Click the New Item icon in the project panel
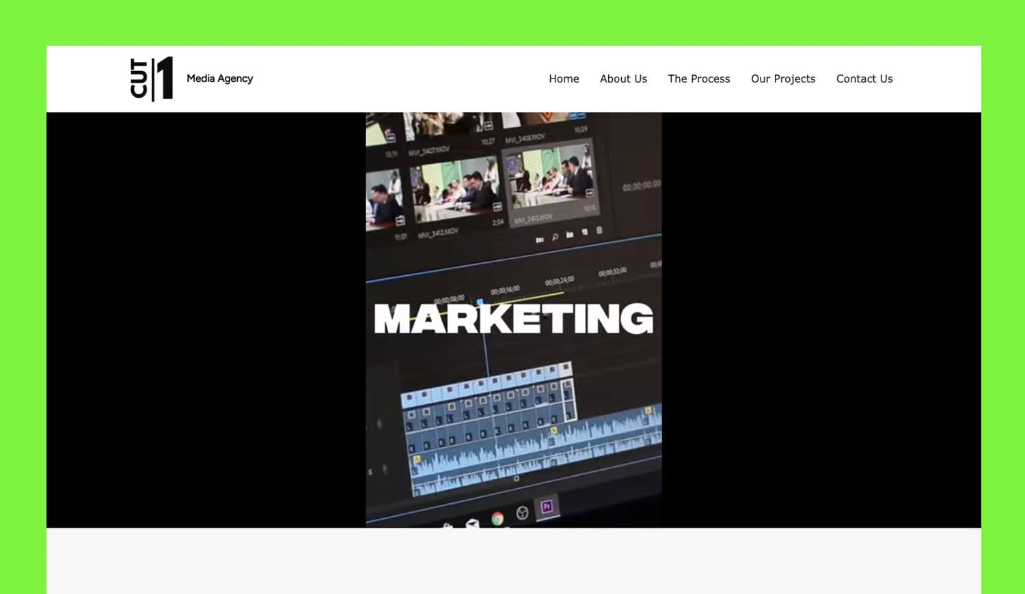Viewport: 1025px width, 594px height. pos(585,232)
